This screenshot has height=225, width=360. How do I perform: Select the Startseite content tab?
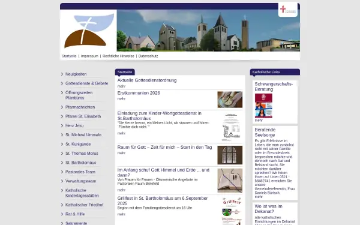click(x=125, y=72)
